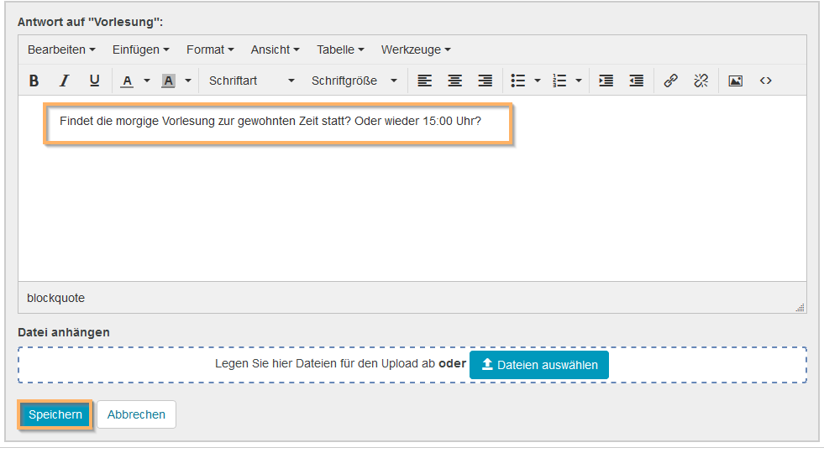
Task: Open the Bearbeiten menu
Action: (x=61, y=49)
